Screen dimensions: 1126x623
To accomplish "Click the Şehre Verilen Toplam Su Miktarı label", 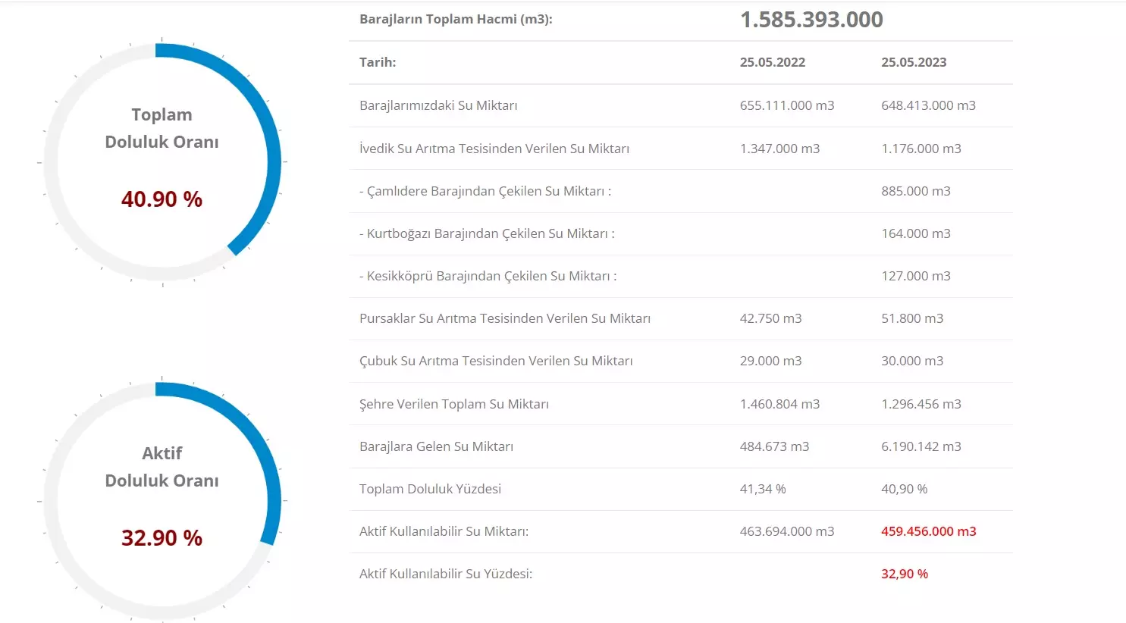I will [453, 404].
